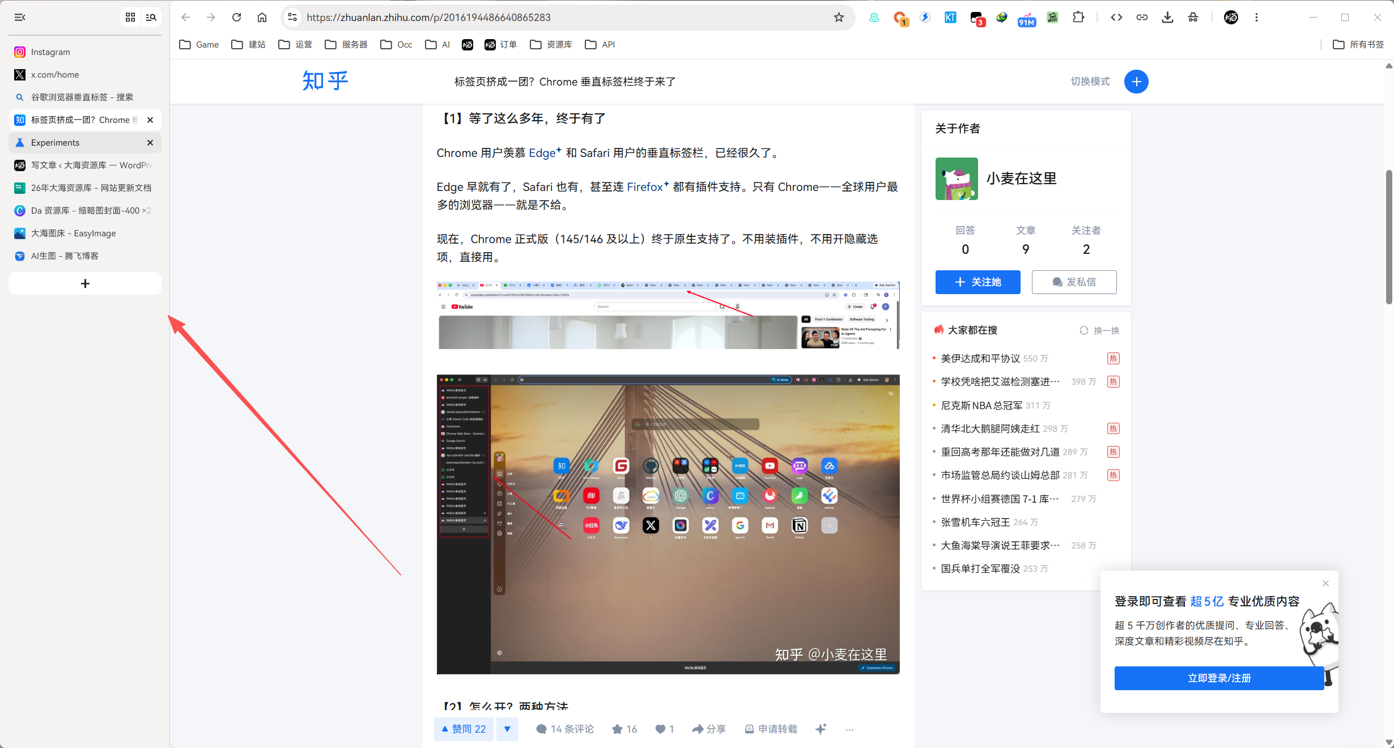The image size is (1394, 748).
Task: Open the AI bookmark folder
Action: pos(437,45)
